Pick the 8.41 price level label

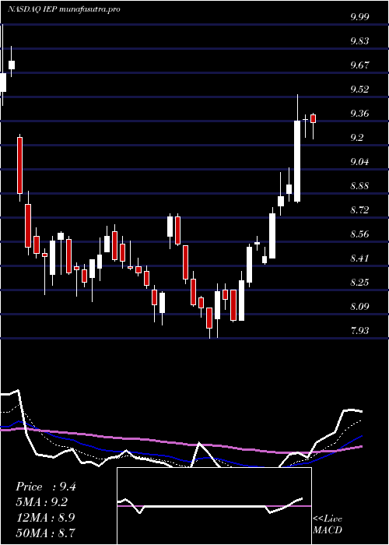coord(359,258)
